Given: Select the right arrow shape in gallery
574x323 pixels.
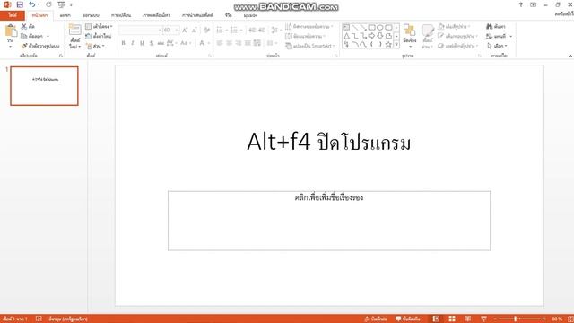Looking at the screenshot, I should 371,36.
